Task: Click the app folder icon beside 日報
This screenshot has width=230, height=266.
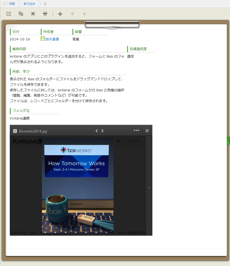Action: (5, 3)
